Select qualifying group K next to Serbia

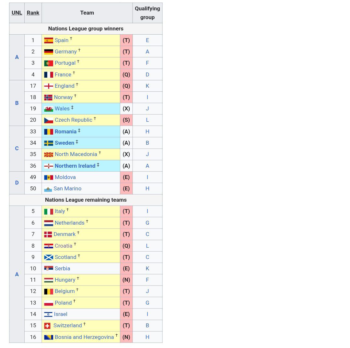click(147, 268)
